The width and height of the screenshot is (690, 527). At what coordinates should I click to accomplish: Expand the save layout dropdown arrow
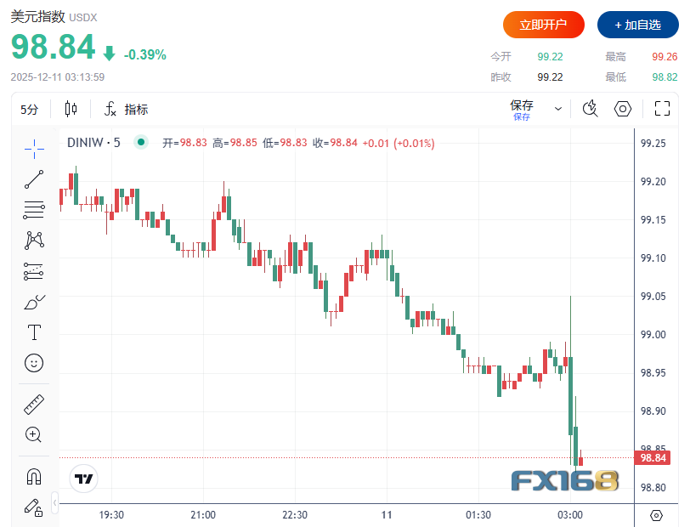click(558, 109)
